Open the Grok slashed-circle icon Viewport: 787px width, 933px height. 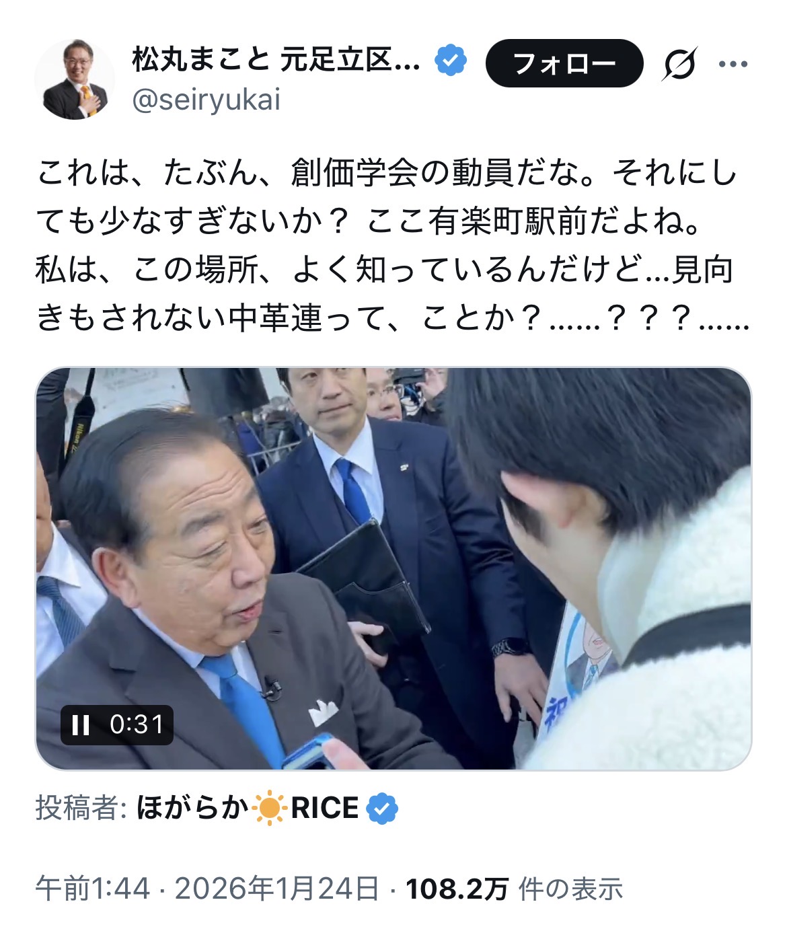point(680,64)
